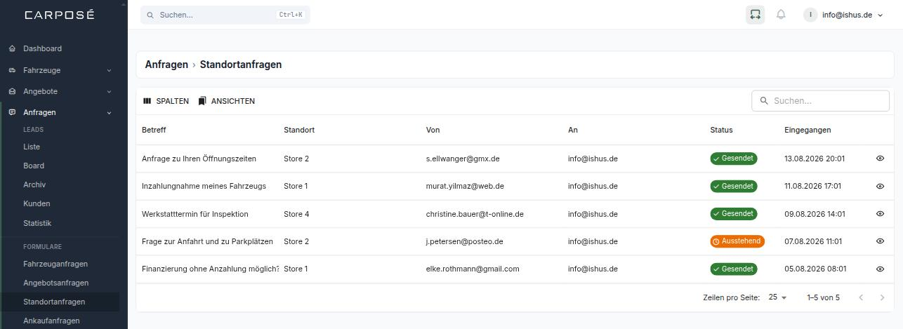Sort by the An column header
903x329 pixels.
(573, 130)
